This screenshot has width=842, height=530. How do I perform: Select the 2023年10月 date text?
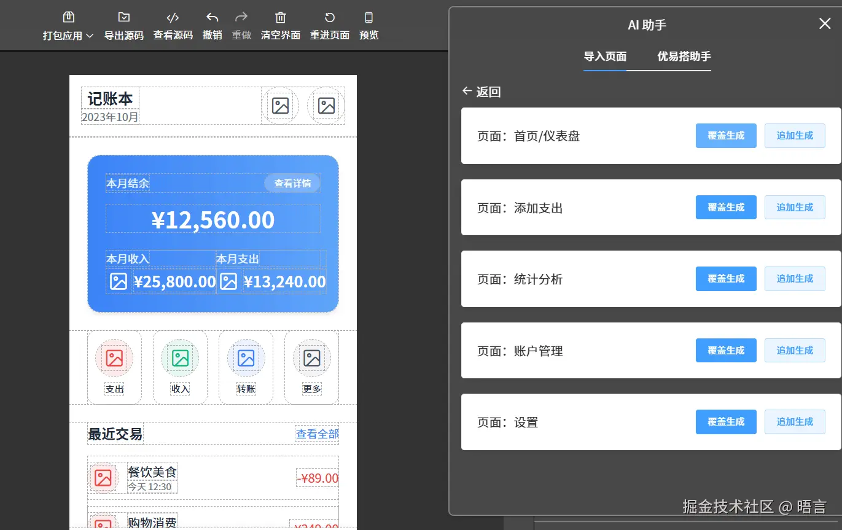tap(110, 117)
